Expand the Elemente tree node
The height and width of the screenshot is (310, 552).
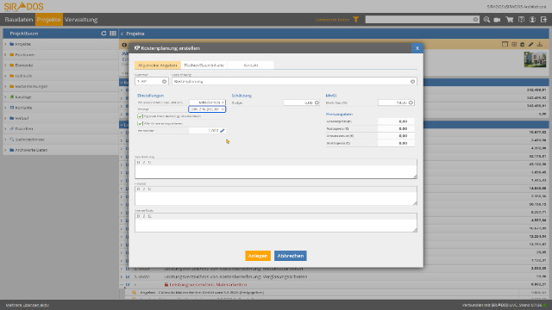[x=5, y=65]
